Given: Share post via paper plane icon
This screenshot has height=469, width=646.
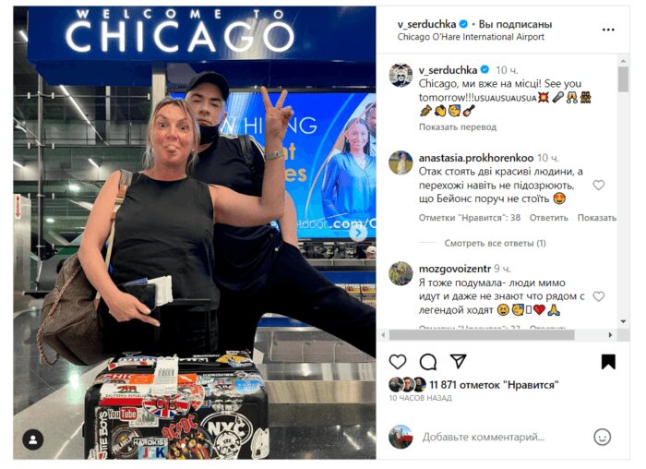Looking at the screenshot, I should [458, 361].
